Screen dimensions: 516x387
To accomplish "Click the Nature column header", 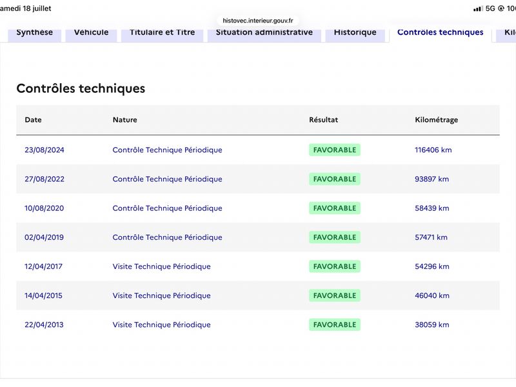I will (124, 120).
